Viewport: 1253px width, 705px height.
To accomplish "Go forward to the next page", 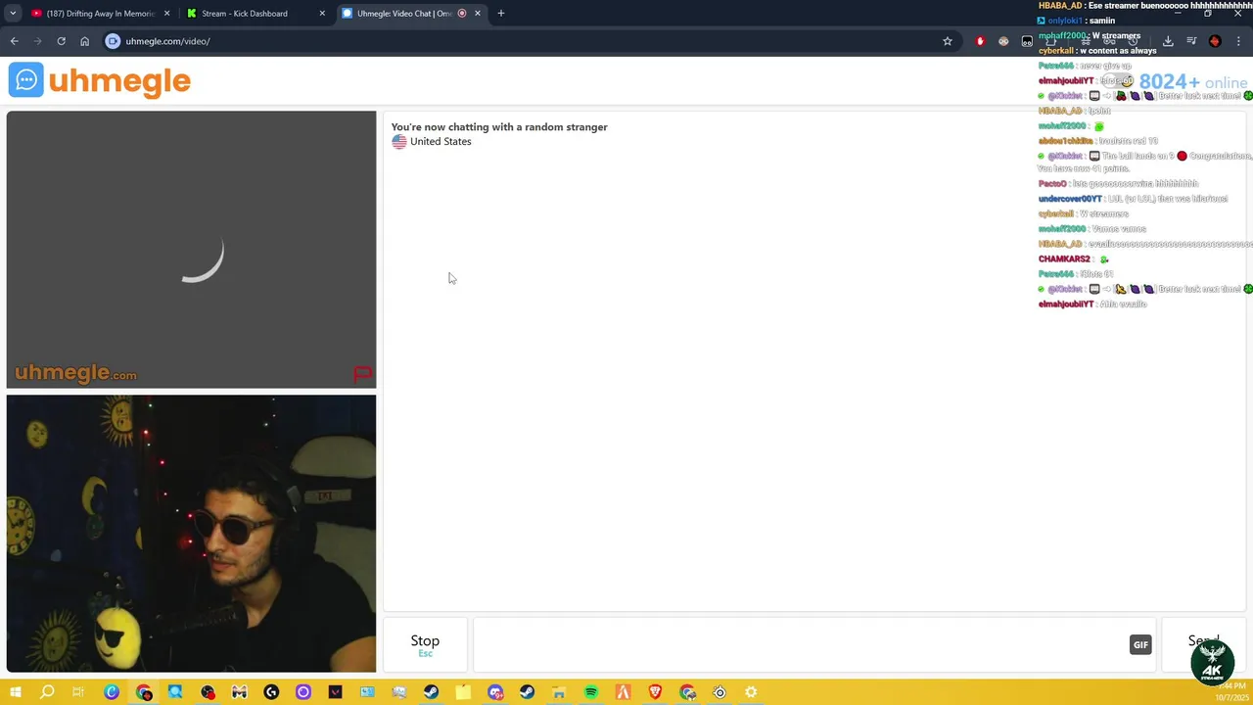I will [x=38, y=41].
